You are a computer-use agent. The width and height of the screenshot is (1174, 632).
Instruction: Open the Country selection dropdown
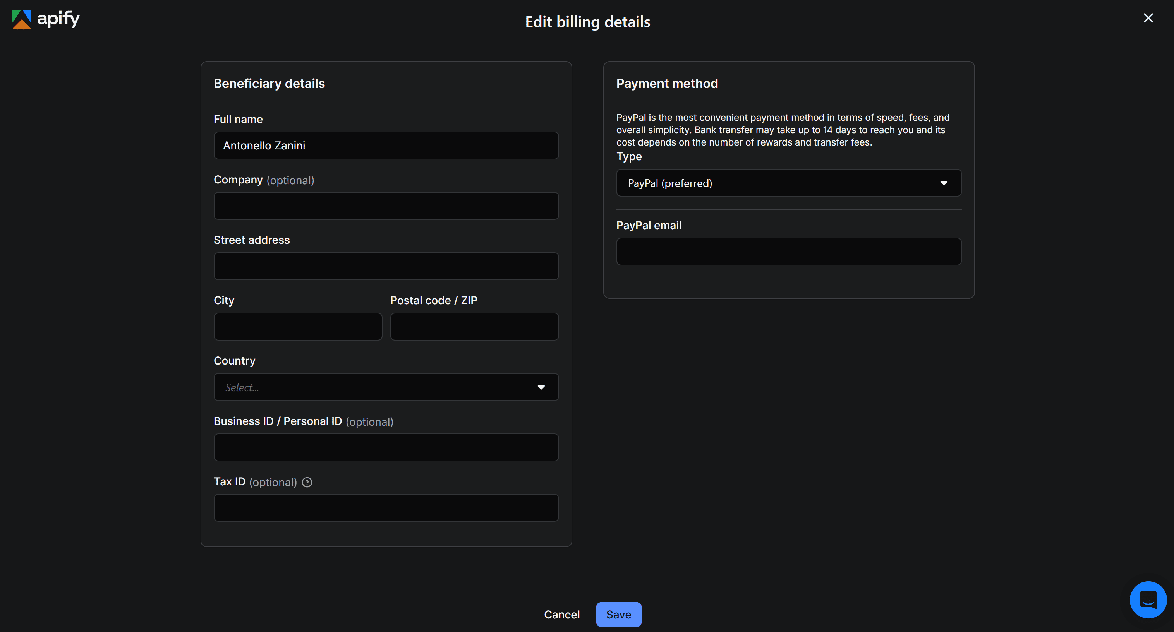coord(386,387)
